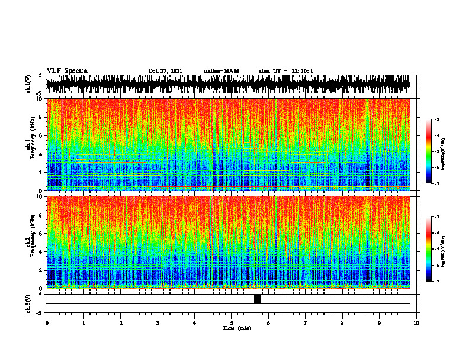Image resolution: width=469 pixels, height=362 pixels.
Task: Click the "-3" label on ch.1 color scale
Action: point(436,119)
